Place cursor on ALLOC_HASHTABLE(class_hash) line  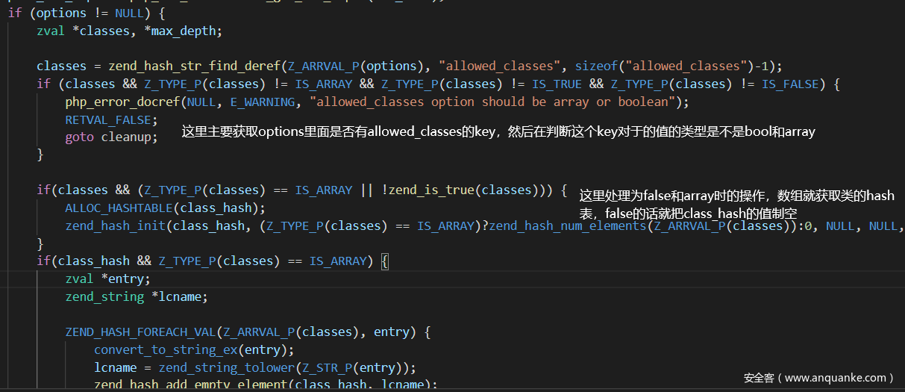point(164,208)
